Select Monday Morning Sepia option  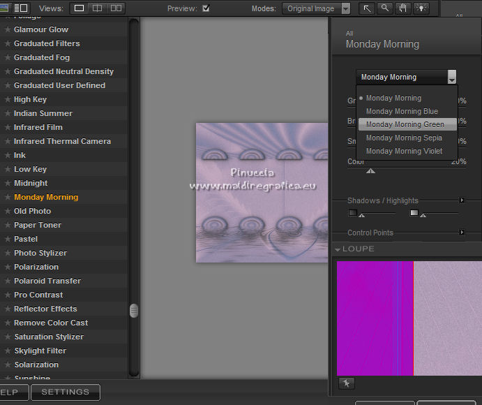tap(404, 138)
